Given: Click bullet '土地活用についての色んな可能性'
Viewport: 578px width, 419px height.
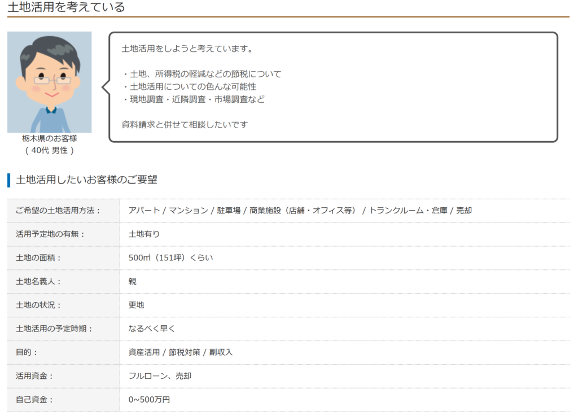Looking at the screenshot, I should click(189, 86).
